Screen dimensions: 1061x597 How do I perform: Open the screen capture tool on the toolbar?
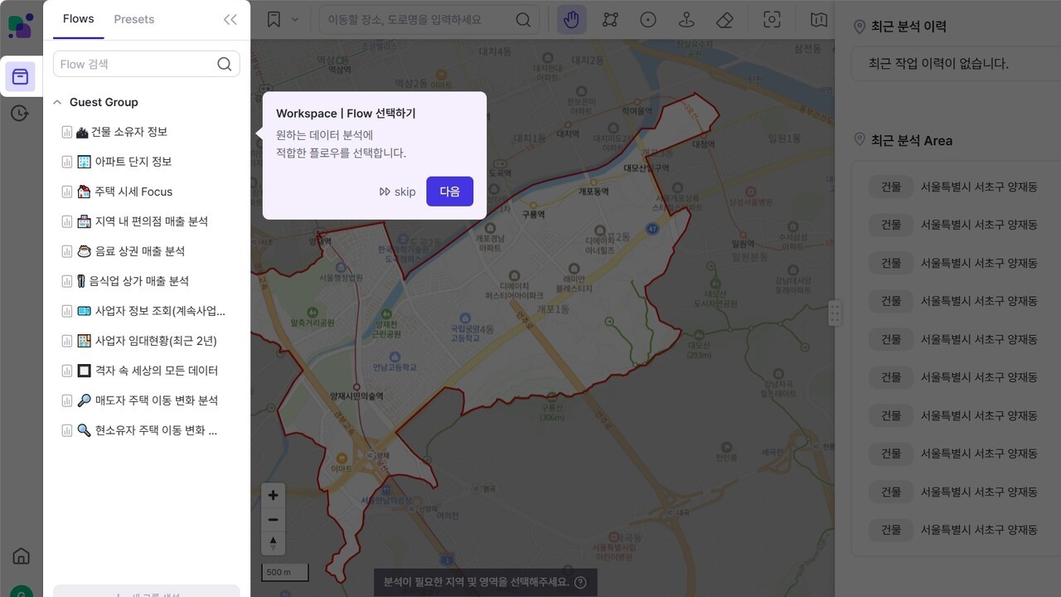[772, 19]
